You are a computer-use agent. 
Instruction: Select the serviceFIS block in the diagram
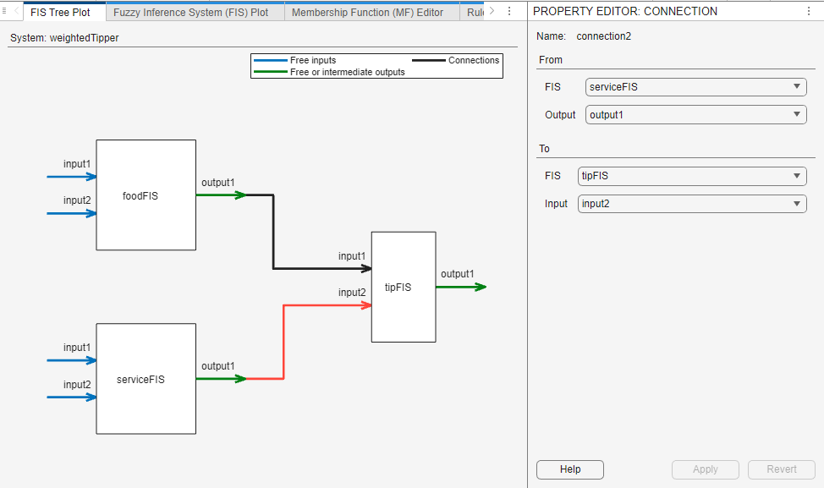tap(146, 378)
